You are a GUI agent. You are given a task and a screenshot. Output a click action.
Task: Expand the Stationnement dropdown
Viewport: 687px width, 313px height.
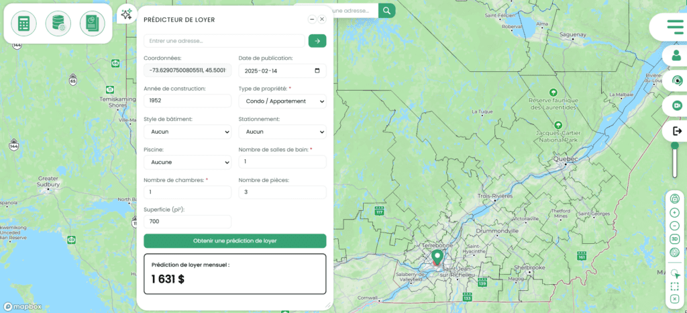282,132
